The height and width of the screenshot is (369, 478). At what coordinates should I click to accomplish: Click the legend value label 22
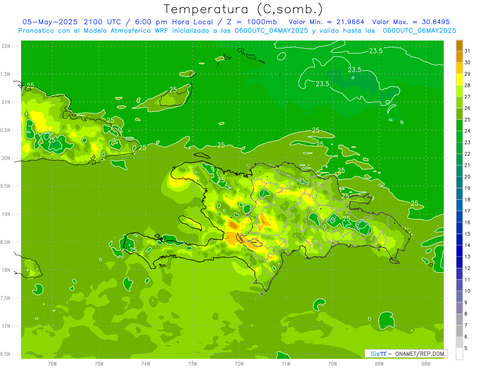coord(468,154)
